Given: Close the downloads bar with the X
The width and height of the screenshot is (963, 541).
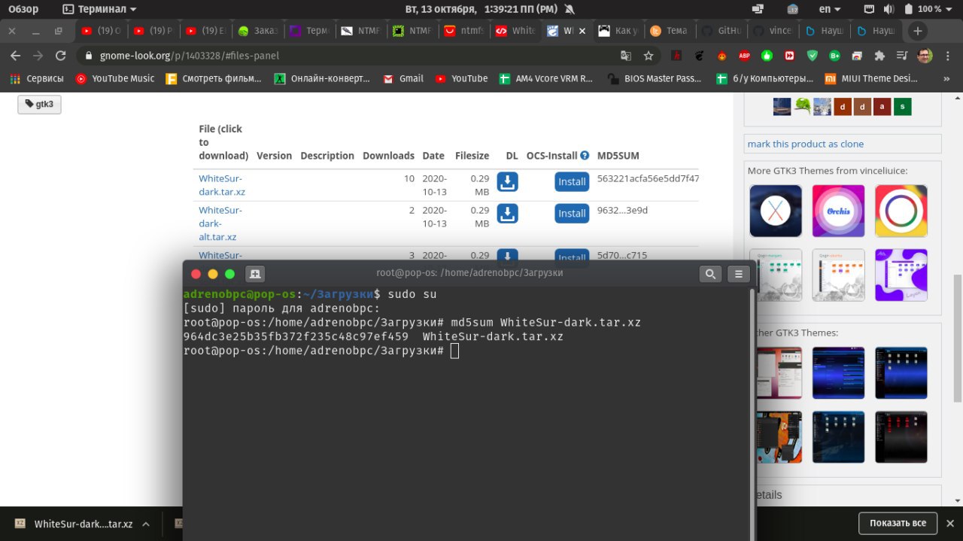Looking at the screenshot, I should (950, 523).
